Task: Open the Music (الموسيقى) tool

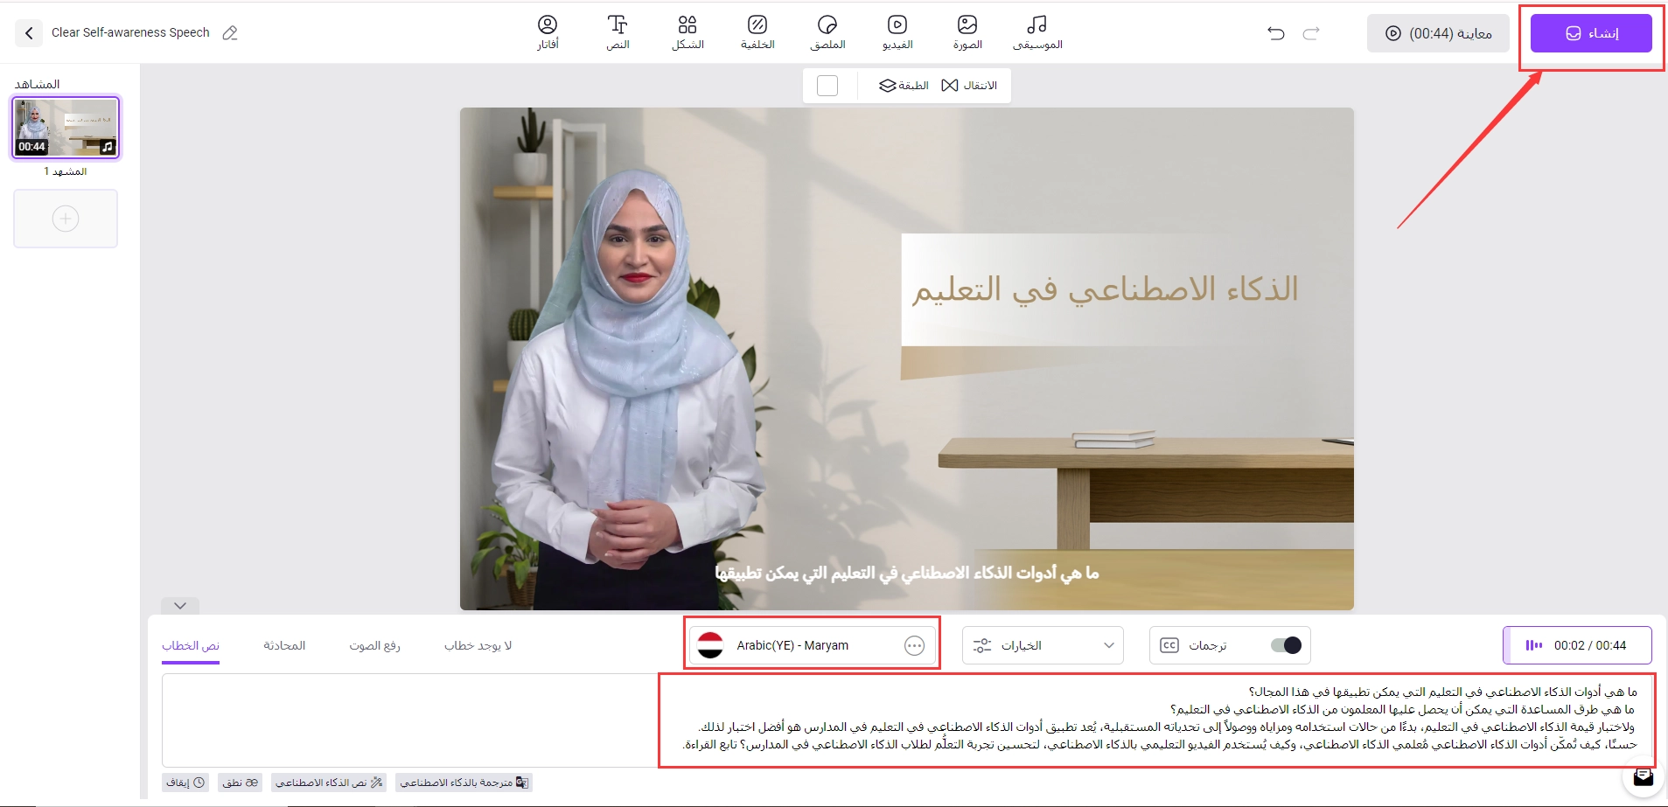Action: (x=1037, y=32)
